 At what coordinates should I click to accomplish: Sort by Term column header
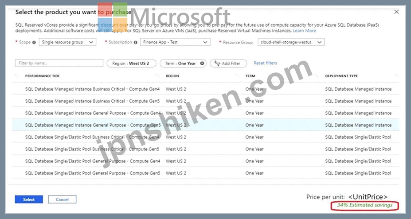(250, 76)
